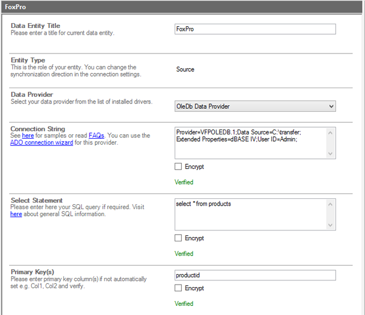
Task: Tick the Encrypt checkbox under Select Statement
Action: point(178,238)
